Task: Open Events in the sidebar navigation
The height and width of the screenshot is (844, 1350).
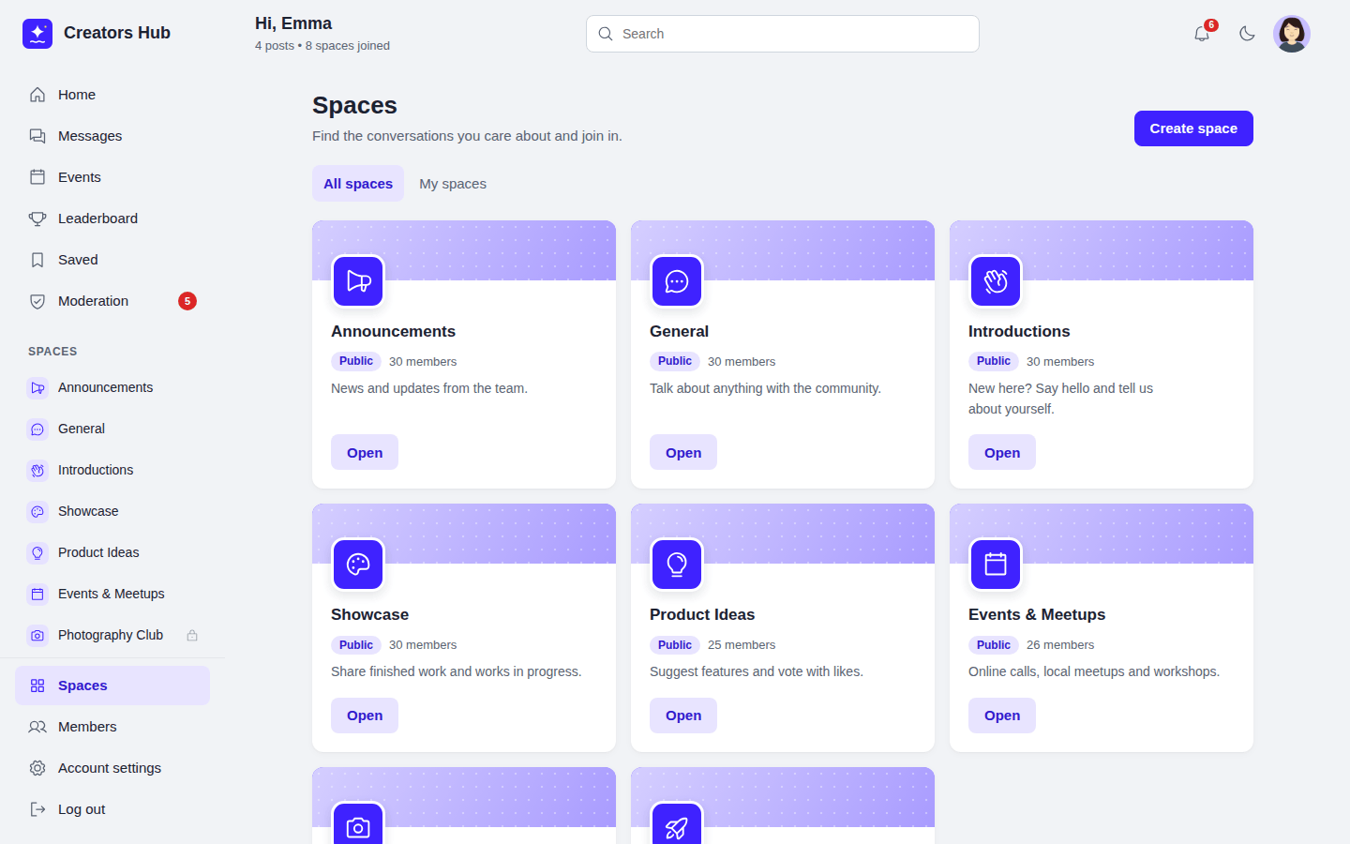Action: 112,177
